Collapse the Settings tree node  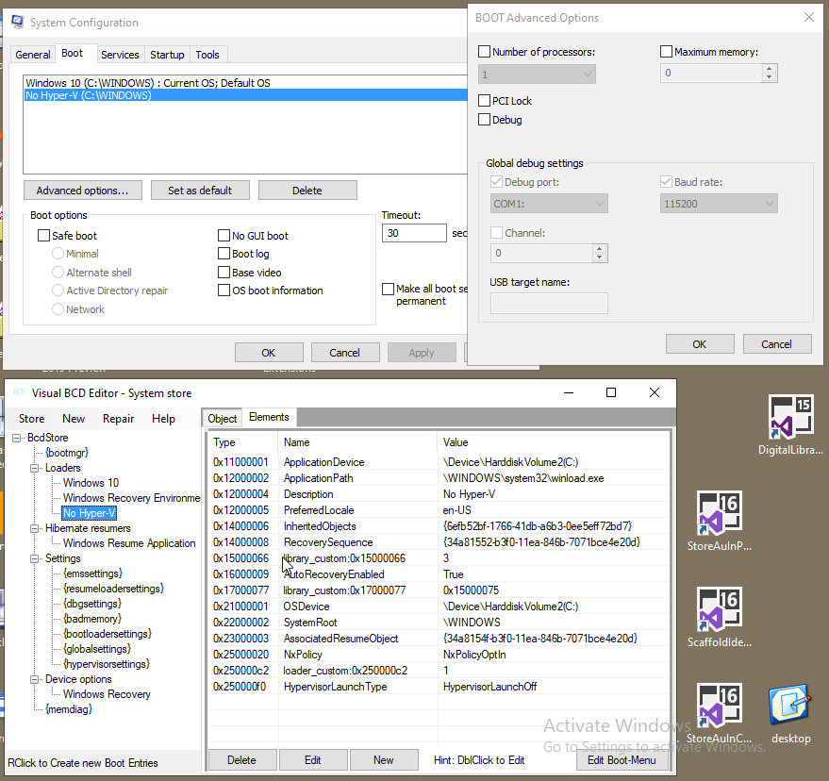click(x=34, y=558)
